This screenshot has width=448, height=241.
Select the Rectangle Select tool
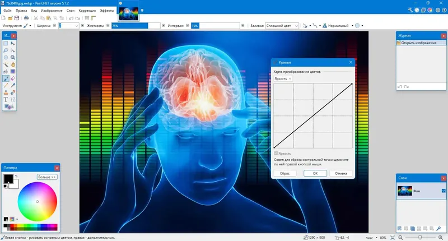pyautogui.click(x=6, y=44)
